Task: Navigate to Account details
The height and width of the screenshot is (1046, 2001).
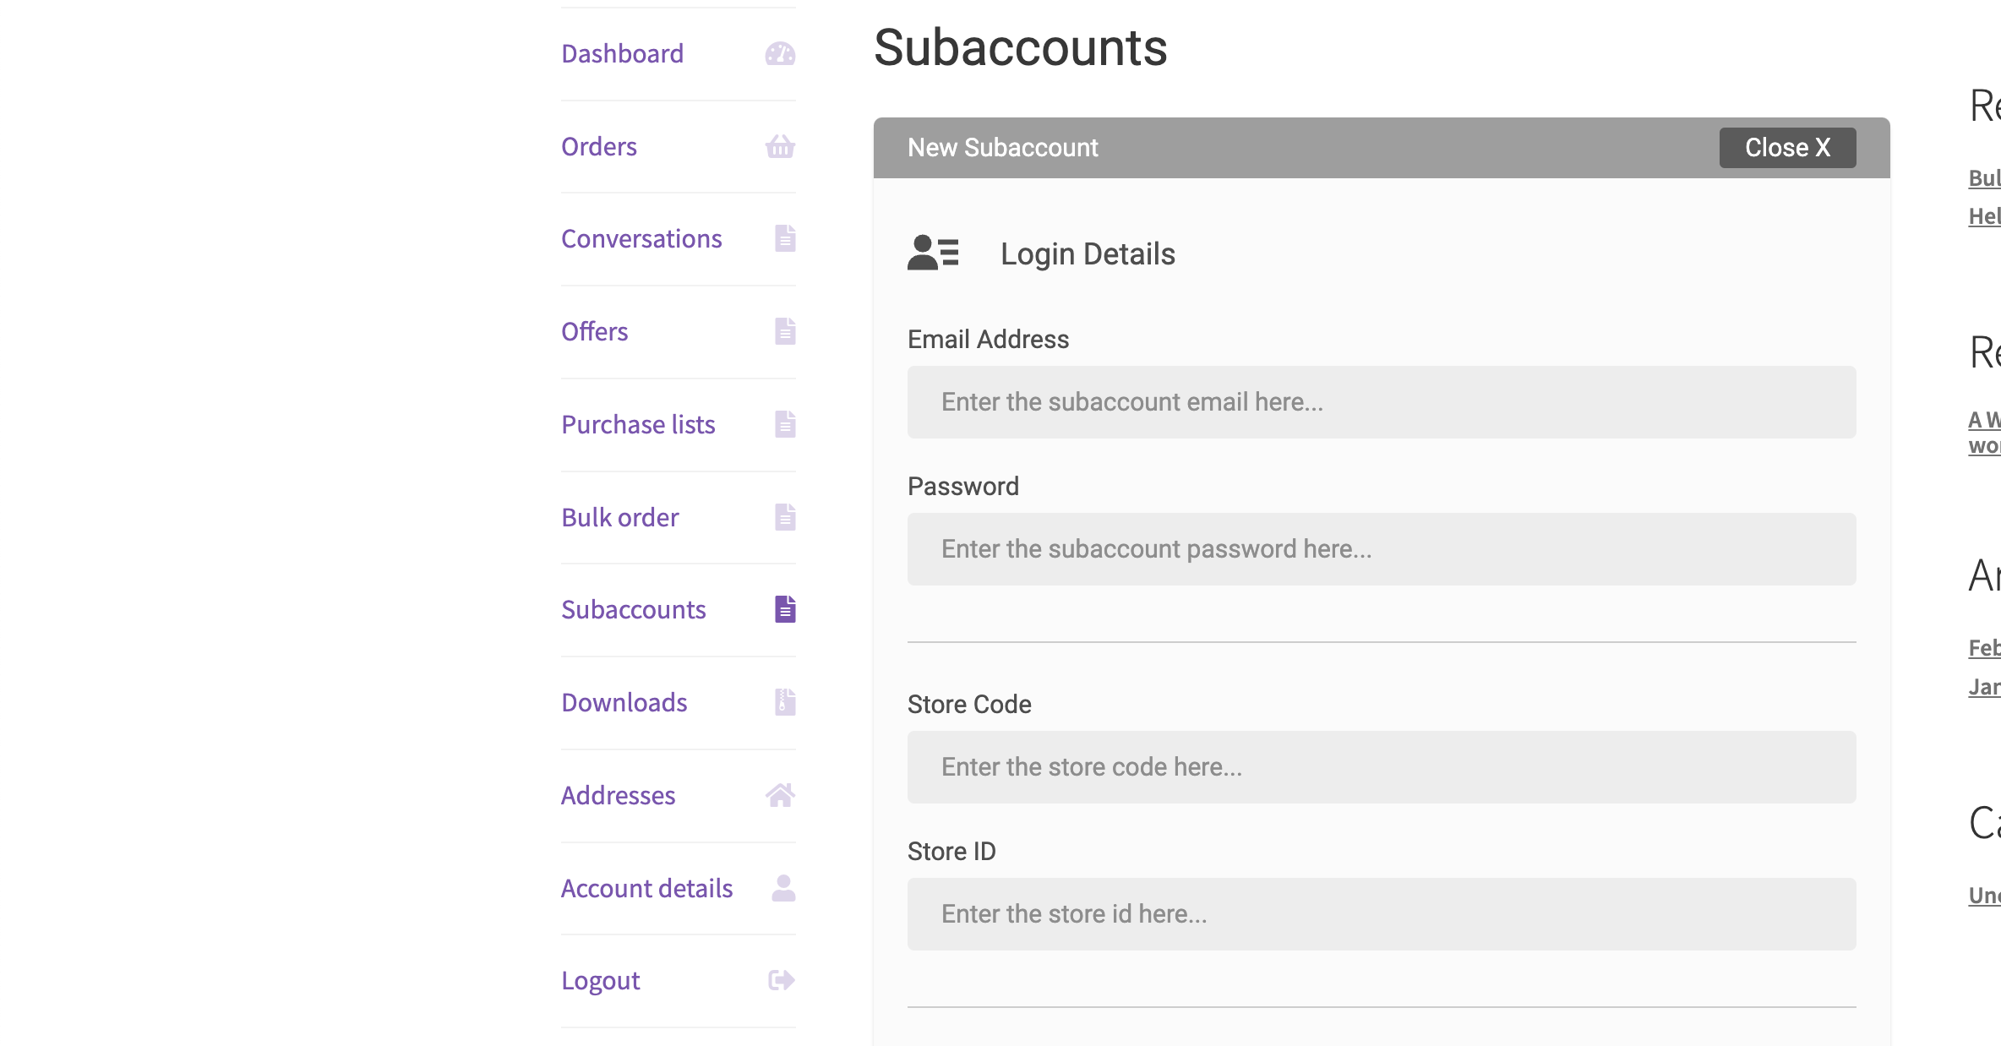Action: tap(646, 888)
